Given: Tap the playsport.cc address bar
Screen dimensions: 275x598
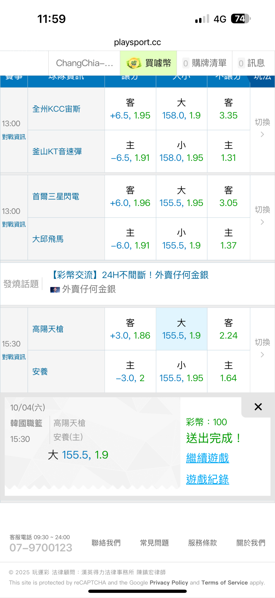Looking at the screenshot, I should point(137,42).
